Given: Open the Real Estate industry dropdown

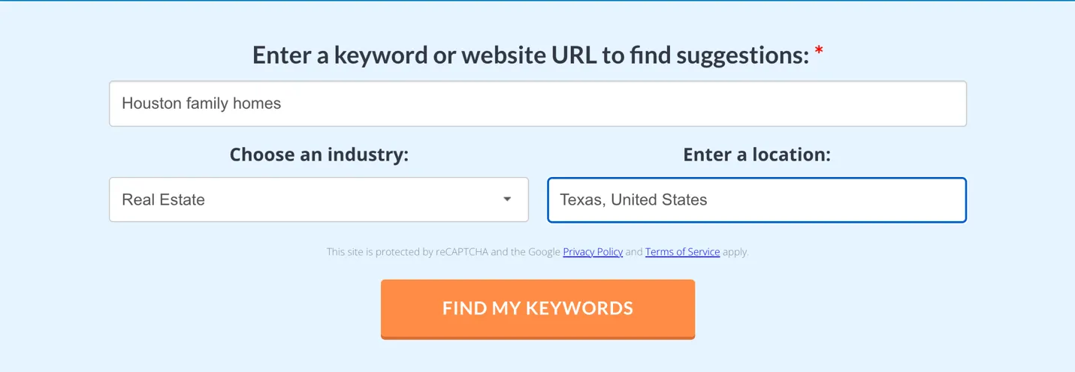Looking at the screenshot, I should point(319,199).
